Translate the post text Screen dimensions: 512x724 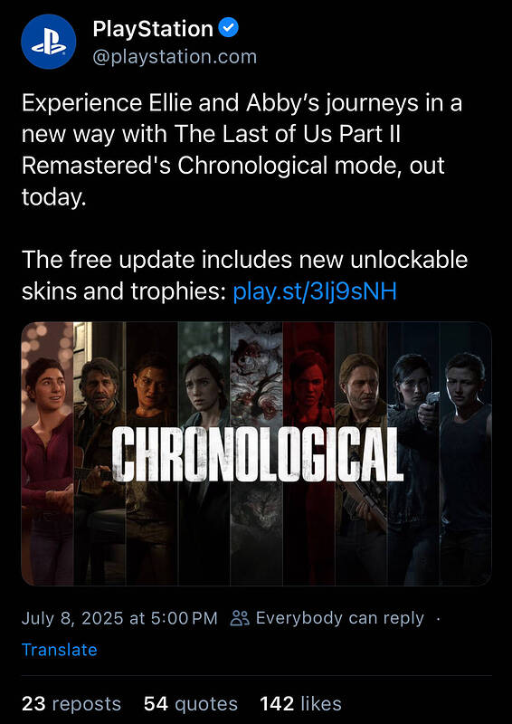click(x=60, y=650)
